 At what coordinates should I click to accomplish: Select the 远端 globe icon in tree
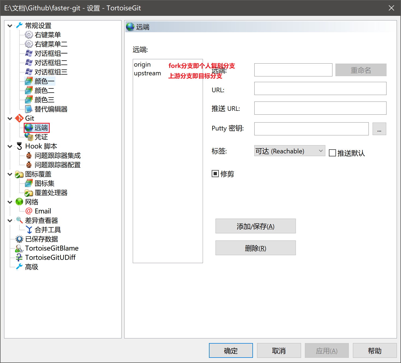click(x=29, y=128)
